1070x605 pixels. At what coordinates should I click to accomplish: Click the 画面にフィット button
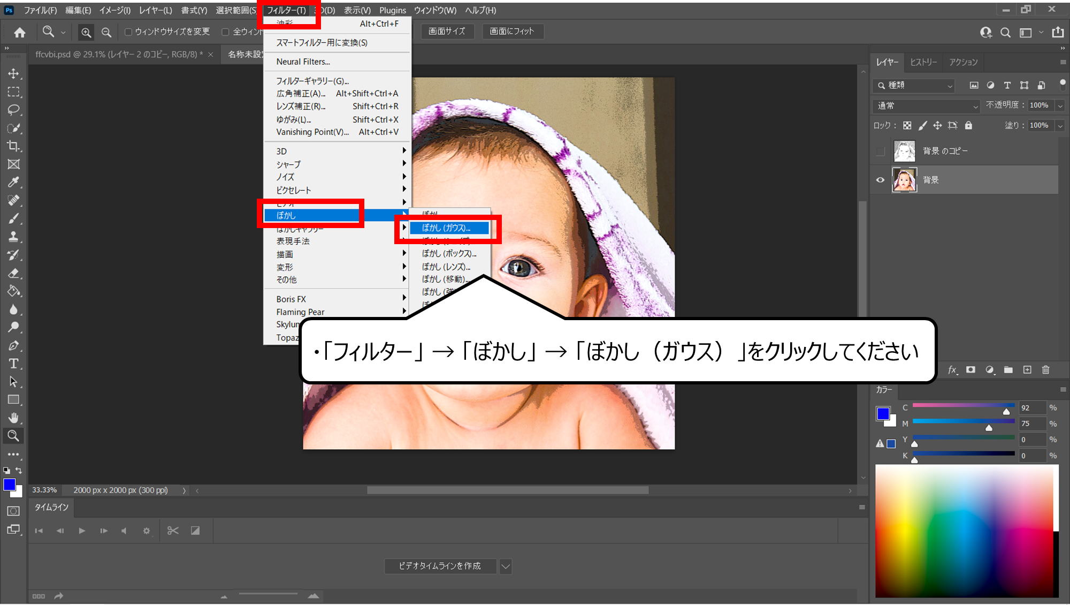(512, 32)
